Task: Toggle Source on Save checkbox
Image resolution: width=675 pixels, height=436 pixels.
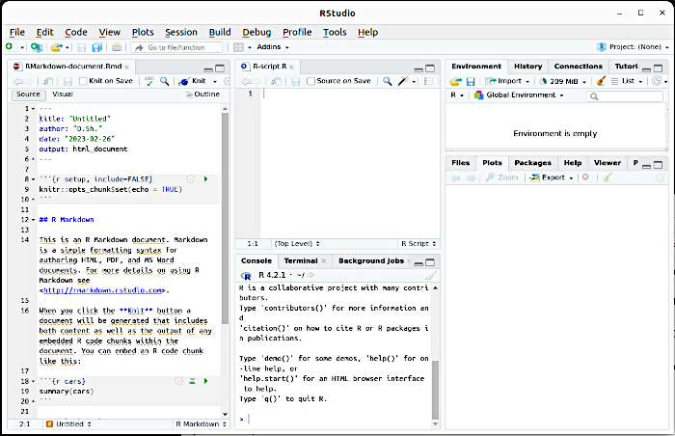Action: tap(310, 81)
